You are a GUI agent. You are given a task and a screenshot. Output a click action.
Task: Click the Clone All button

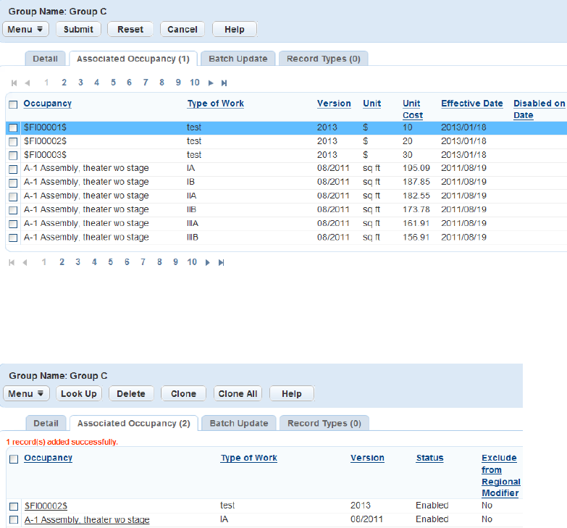click(238, 393)
